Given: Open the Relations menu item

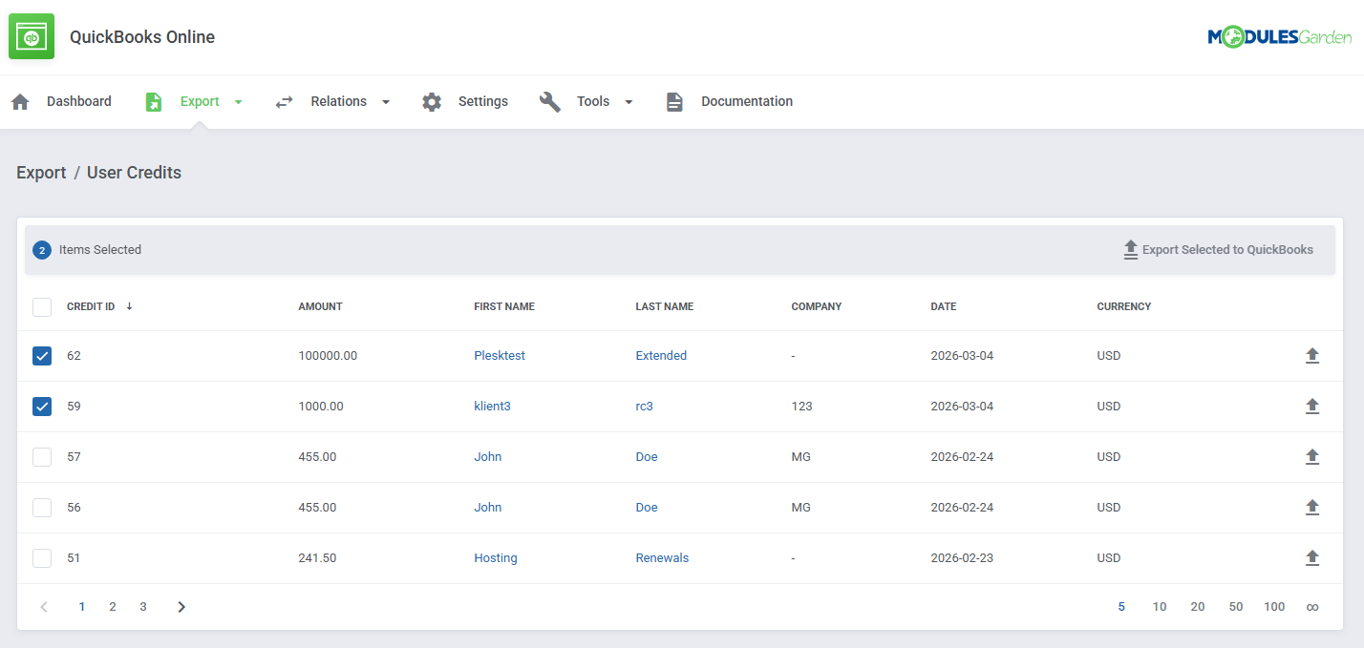Looking at the screenshot, I should pos(338,102).
